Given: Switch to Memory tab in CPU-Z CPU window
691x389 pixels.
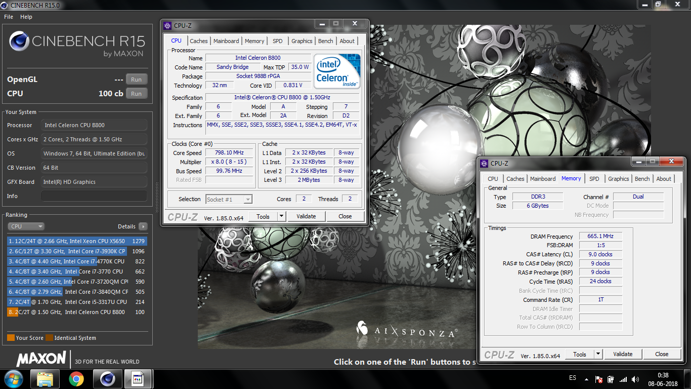Looking at the screenshot, I should tap(254, 41).
